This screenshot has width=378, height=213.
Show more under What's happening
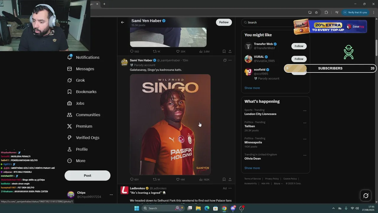point(252,168)
